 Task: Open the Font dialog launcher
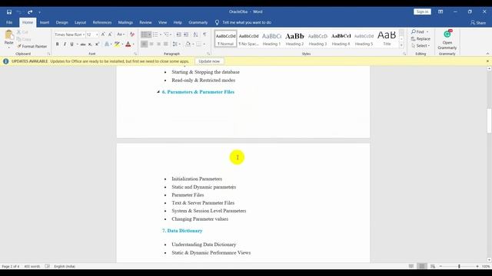click(x=135, y=54)
